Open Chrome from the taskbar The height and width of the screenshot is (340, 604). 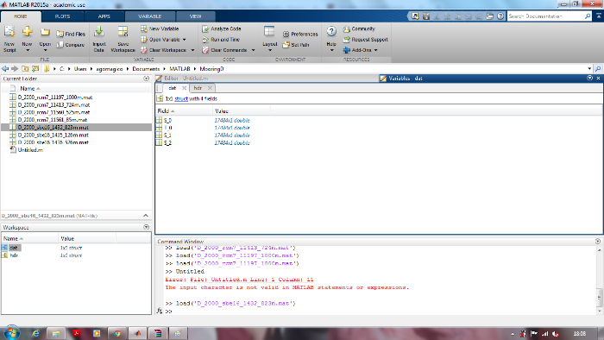click(x=117, y=333)
